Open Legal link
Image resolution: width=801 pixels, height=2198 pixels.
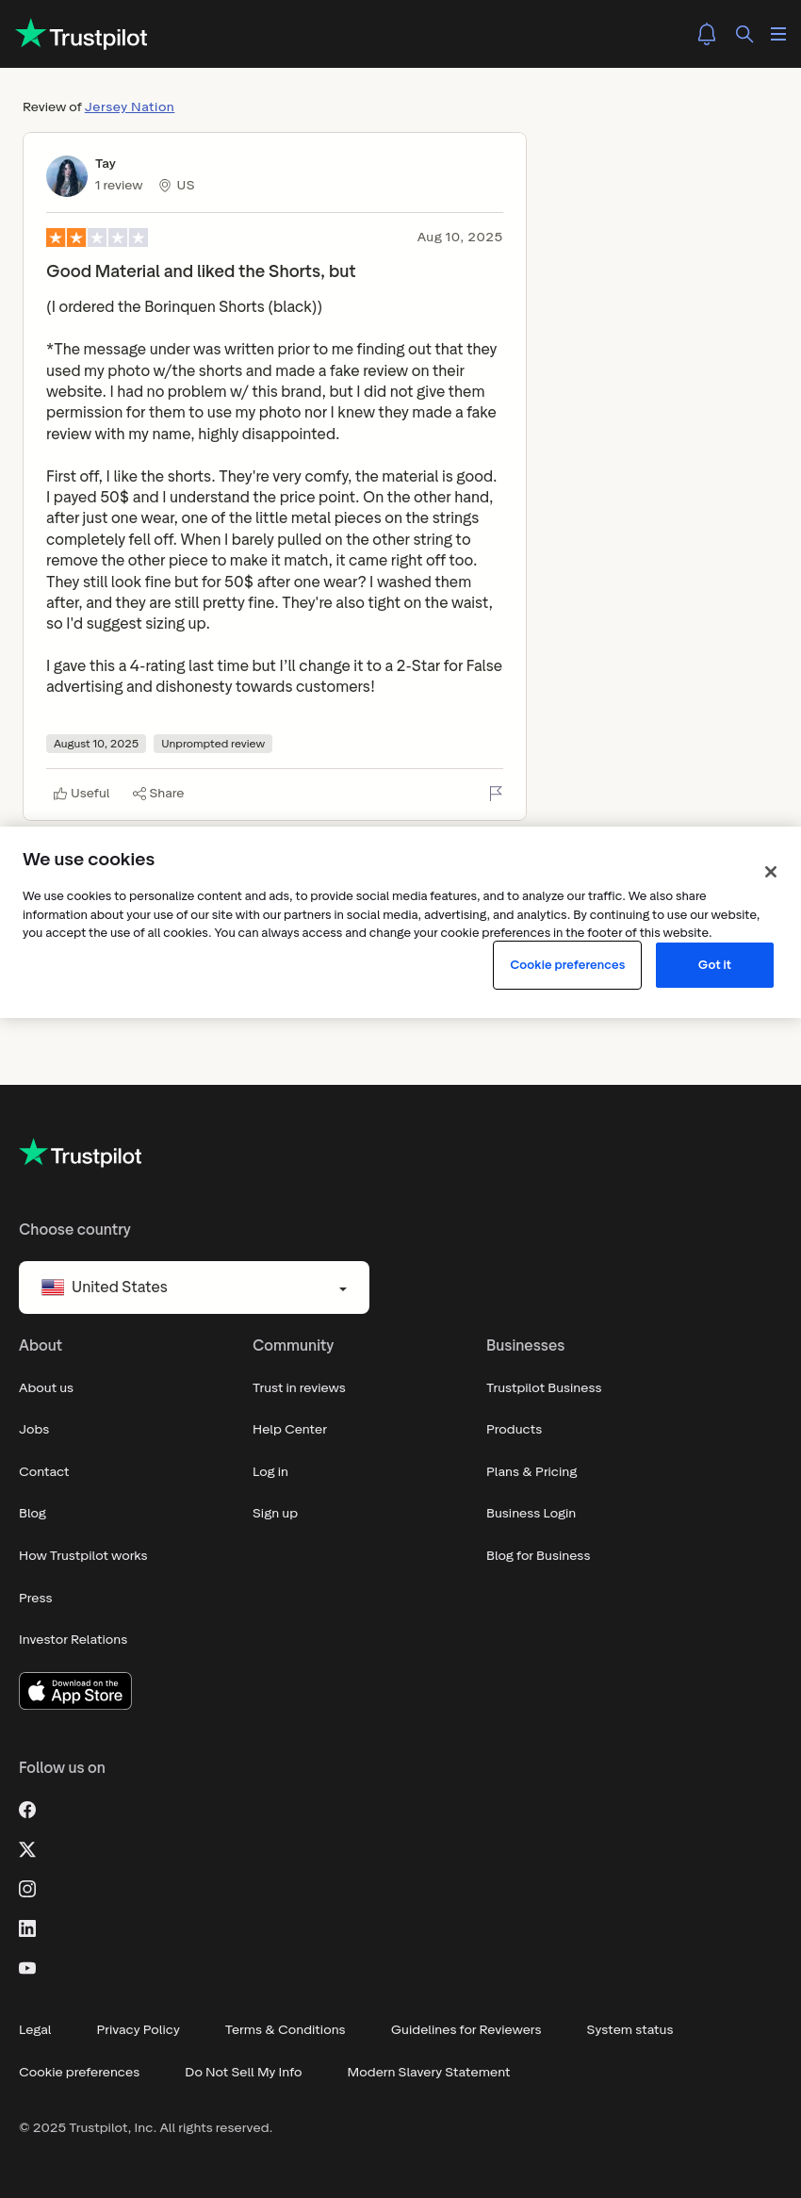tap(35, 2030)
